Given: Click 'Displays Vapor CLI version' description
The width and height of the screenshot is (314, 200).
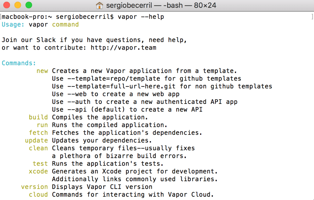Looking at the screenshot, I should point(102,187).
